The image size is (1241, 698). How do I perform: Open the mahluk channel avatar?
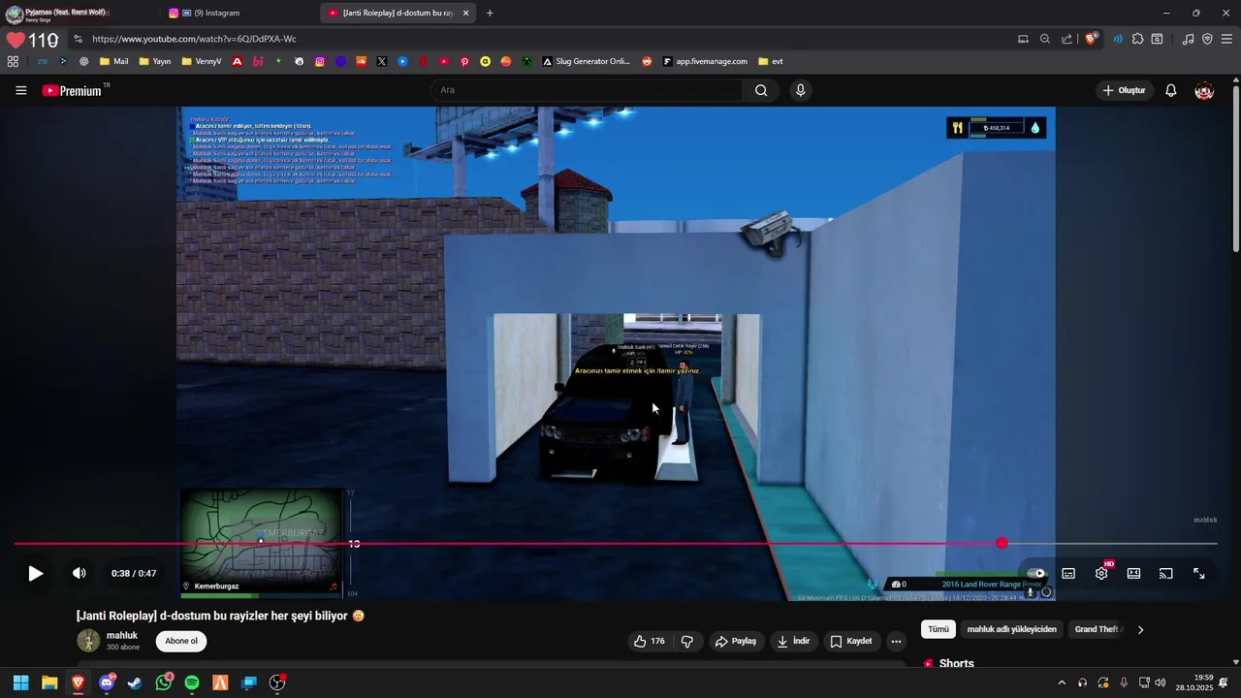[x=88, y=640]
